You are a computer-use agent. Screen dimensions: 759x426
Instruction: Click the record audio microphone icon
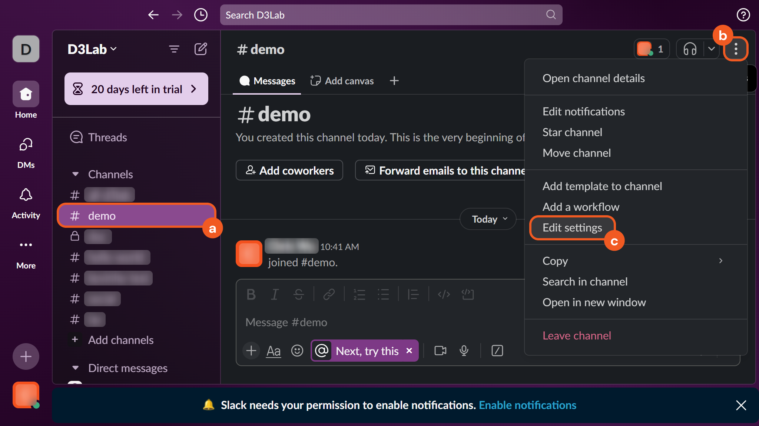(x=464, y=351)
